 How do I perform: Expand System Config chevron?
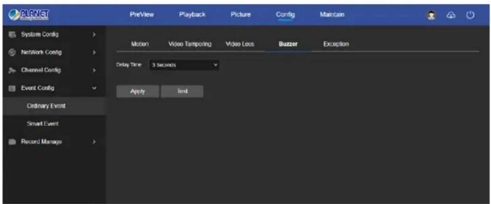coord(93,35)
